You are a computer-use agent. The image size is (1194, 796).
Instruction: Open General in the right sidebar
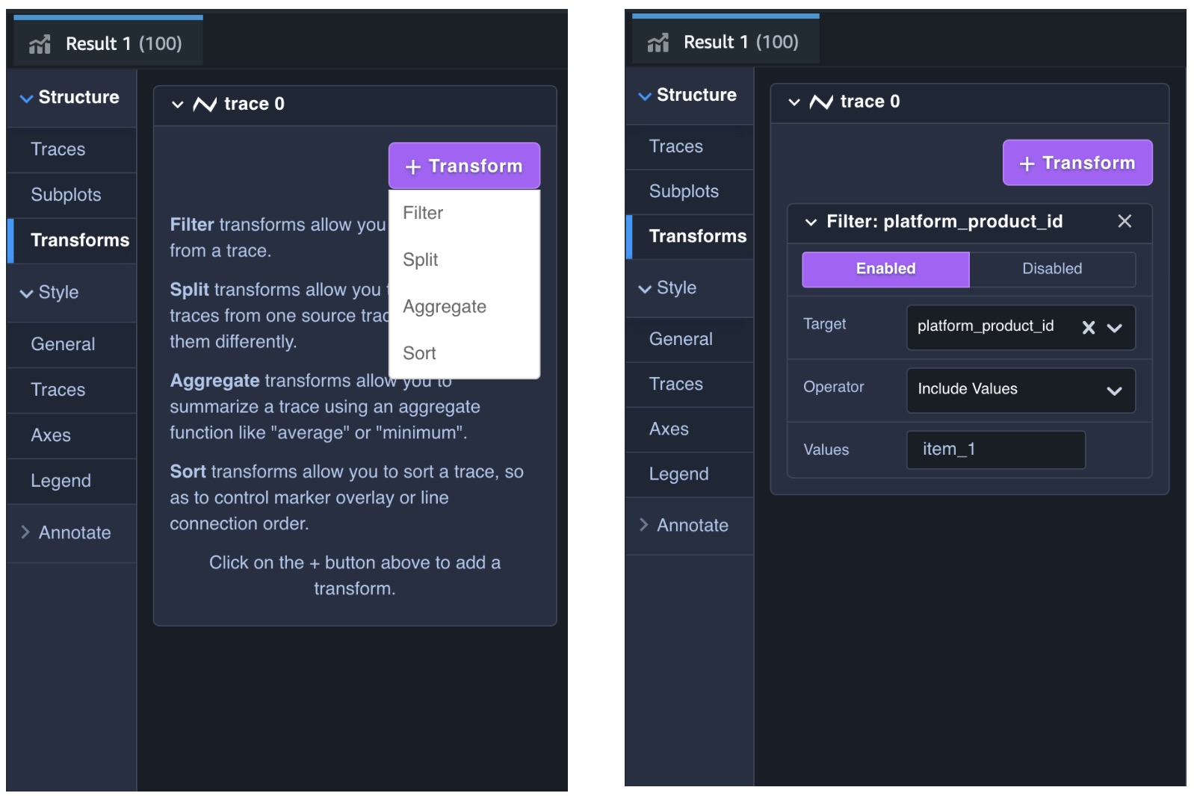(690, 339)
